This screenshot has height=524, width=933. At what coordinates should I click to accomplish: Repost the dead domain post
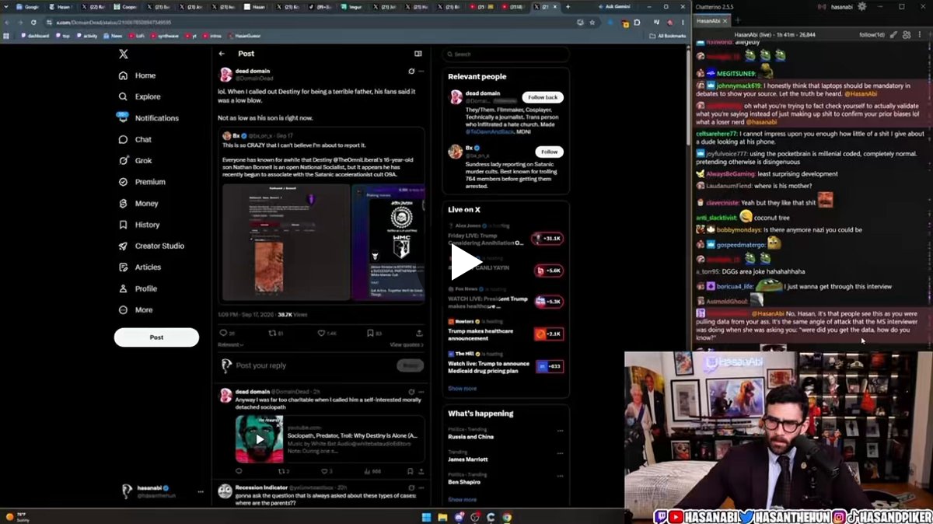coord(271,333)
